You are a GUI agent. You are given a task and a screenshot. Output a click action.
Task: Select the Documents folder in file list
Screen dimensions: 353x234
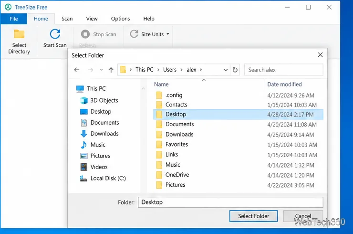click(238, 124)
